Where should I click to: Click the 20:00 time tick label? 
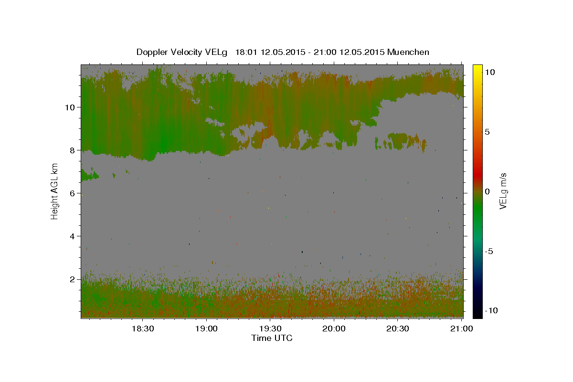click(x=334, y=329)
